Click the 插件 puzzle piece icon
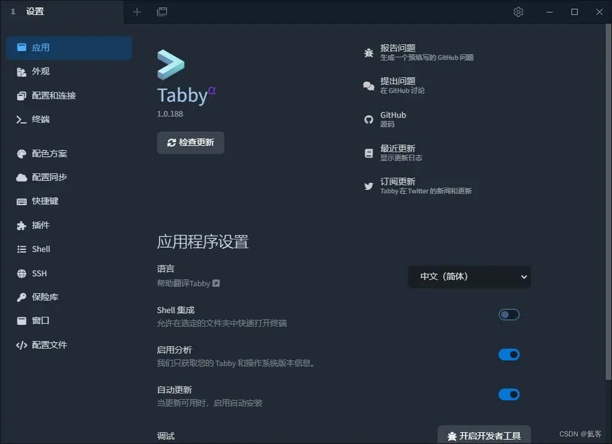 click(21, 226)
